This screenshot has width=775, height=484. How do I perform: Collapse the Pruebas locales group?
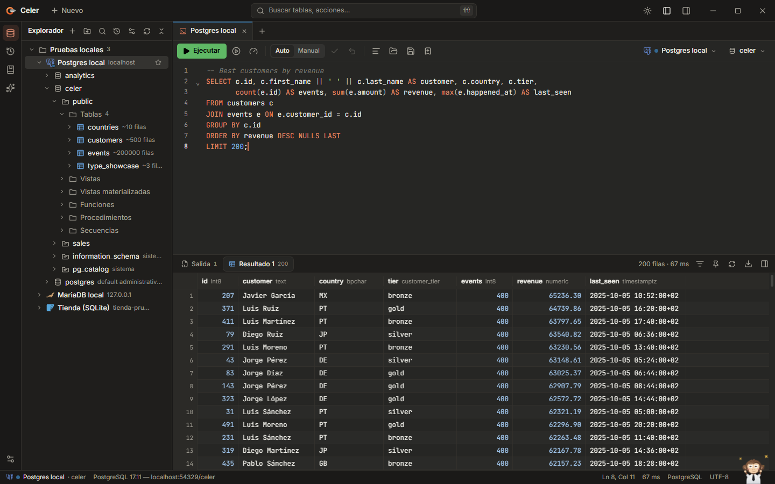[32, 49]
